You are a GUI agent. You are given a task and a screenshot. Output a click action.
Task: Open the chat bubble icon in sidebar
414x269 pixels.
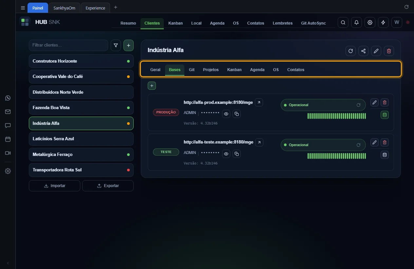[8, 125]
